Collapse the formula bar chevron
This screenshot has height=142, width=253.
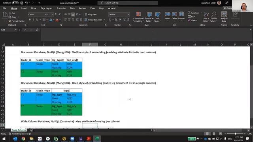point(251,30)
